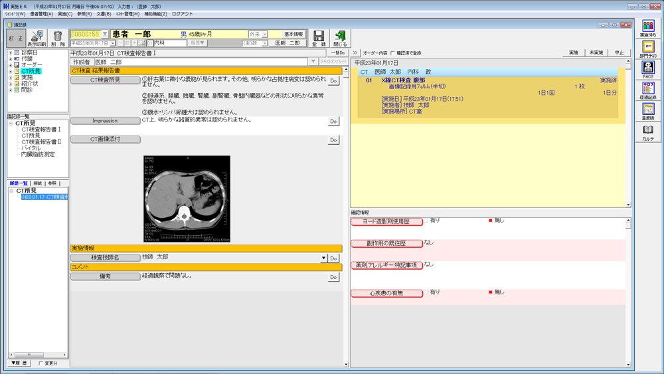Check 無し for ヨード造影剤使用歴
The width and height of the screenshot is (664, 374).
click(x=491, y=221)
